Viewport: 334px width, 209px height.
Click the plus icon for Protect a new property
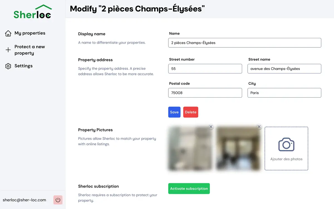8,50
